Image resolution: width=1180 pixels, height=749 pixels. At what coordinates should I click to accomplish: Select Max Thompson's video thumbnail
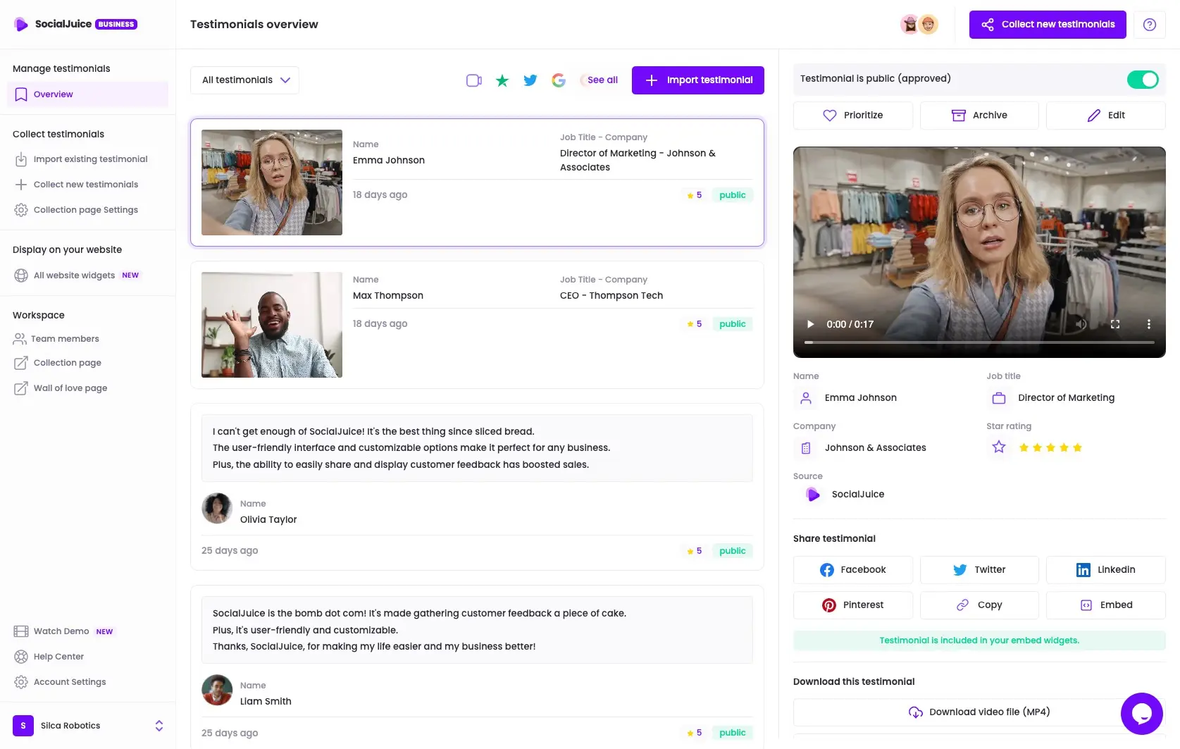point(272,325)
